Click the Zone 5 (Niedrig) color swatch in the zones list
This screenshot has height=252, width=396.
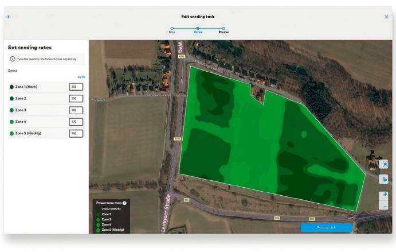pos(11,134)
